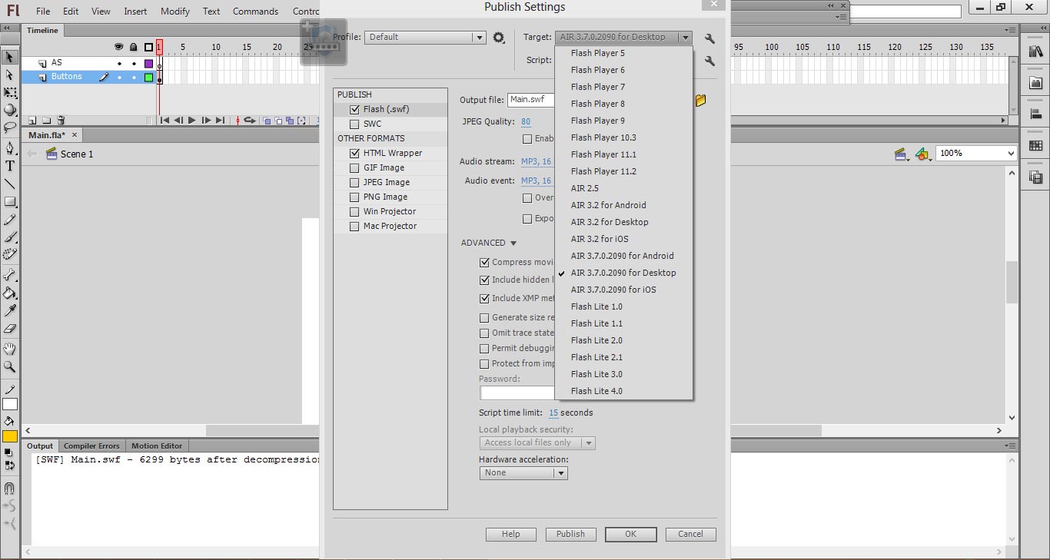
Task: Select the Selection arrow tool
Action: click(x=10, y=57)
